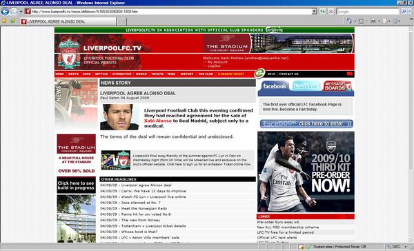This screenshot has width=414, height=251.
Task: Open headline 'Tottenham v Liverpool ticket details'
Action: (x=154, y=226)
